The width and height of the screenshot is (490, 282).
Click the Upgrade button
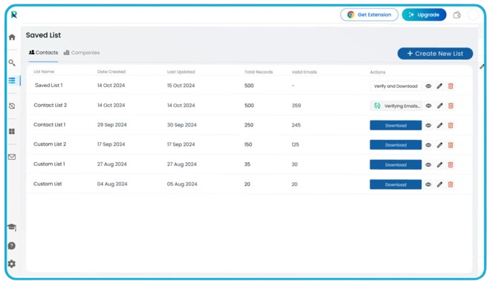pyautogui.click(x=424, y=15)
